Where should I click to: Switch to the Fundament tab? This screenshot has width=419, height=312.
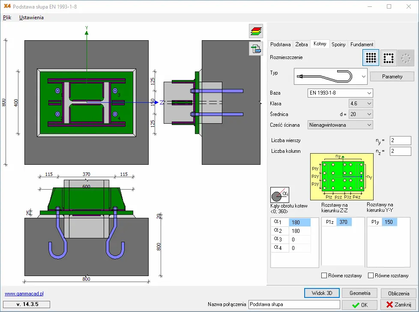point(362,44)
